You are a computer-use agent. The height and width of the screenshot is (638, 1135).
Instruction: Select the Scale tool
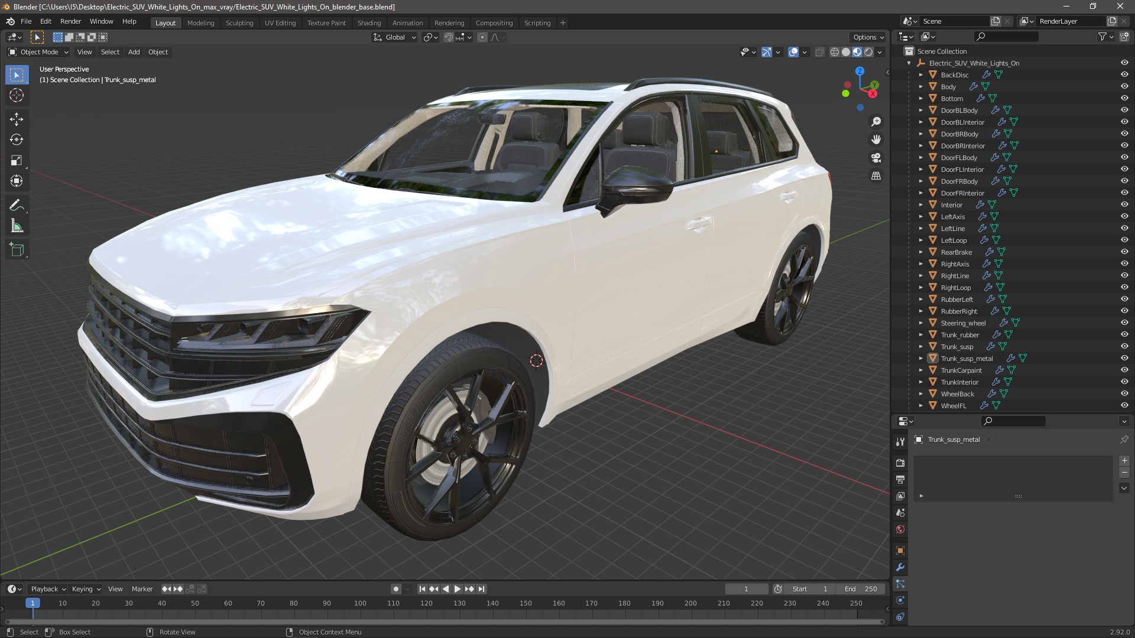[17, 161]
